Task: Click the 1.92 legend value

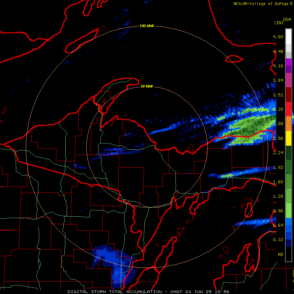Action: pyautogui.click(x=278, y=168)
